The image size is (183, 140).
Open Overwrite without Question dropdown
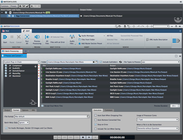(x=157, y=128)
